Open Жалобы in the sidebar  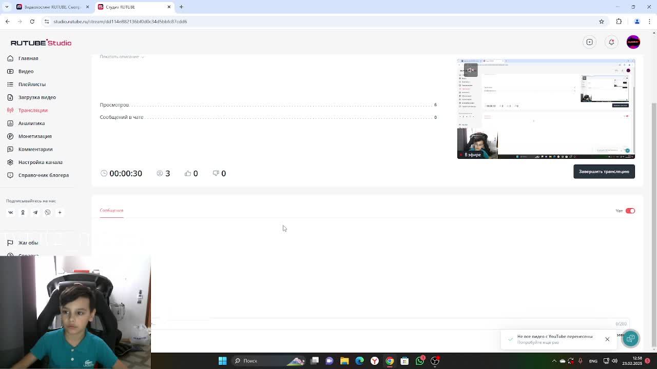point(23,243)
